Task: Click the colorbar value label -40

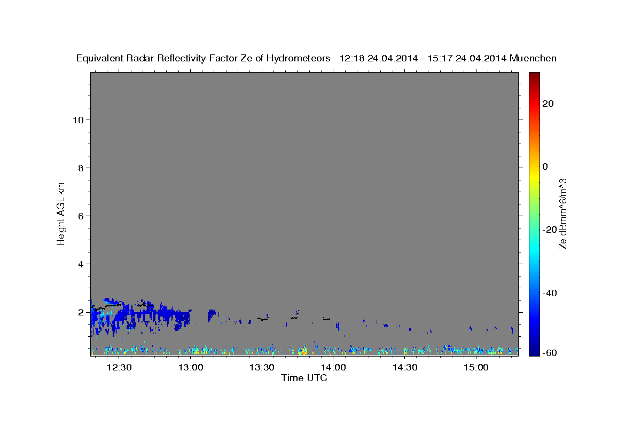Action: click(550, 293)
